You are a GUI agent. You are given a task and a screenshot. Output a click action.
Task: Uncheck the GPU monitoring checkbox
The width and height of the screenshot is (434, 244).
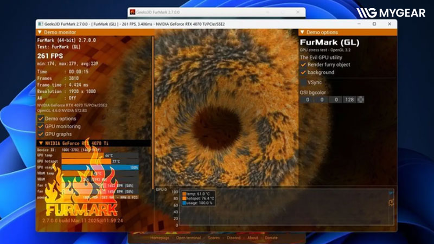[x=41, y=126]
